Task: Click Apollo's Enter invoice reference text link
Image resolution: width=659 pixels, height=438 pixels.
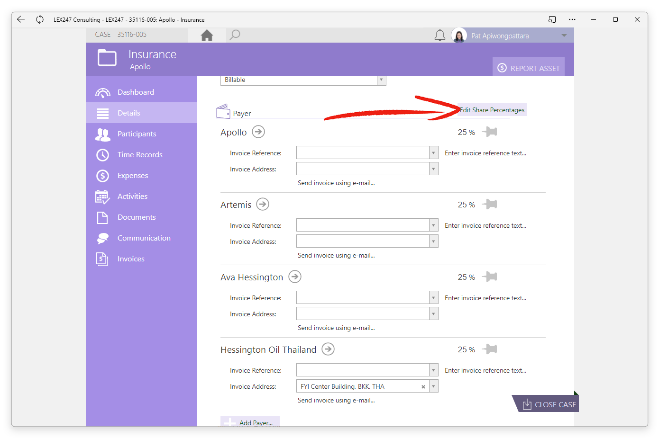Action: point(485,153)
